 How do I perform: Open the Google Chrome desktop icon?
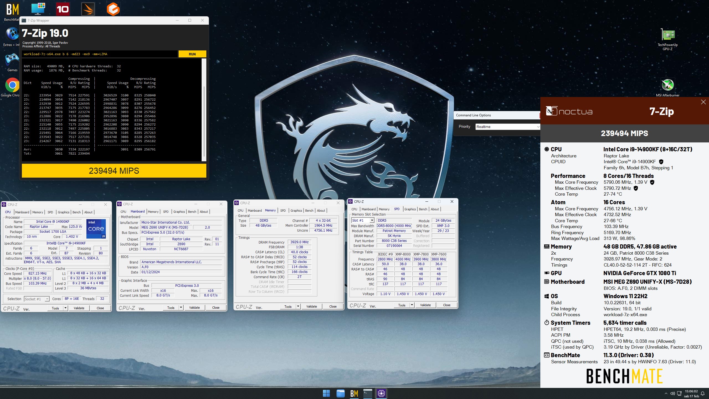(12, 87)
